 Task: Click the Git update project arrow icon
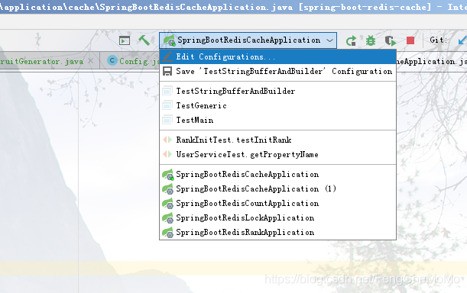[462, 40]
